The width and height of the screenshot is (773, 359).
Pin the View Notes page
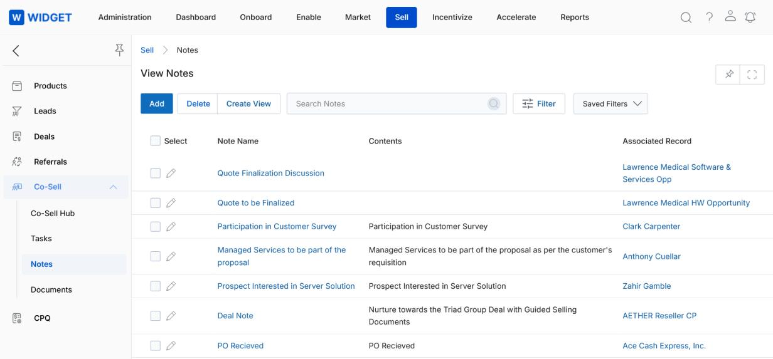click(728, 75)
